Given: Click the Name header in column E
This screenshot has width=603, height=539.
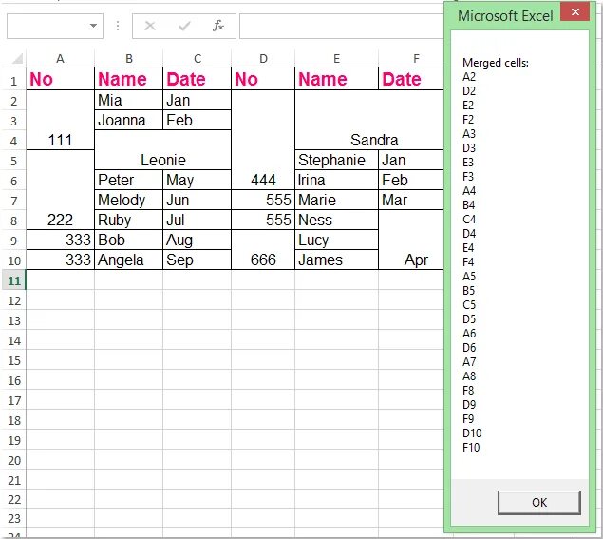Looking at the screenshot, I should coord(336,79).
